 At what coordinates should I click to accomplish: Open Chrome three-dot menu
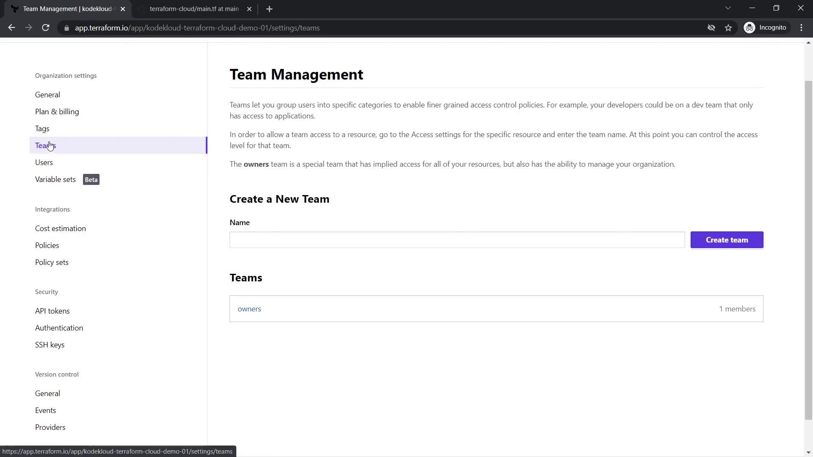pyautogui.click(x=801, y=28)
